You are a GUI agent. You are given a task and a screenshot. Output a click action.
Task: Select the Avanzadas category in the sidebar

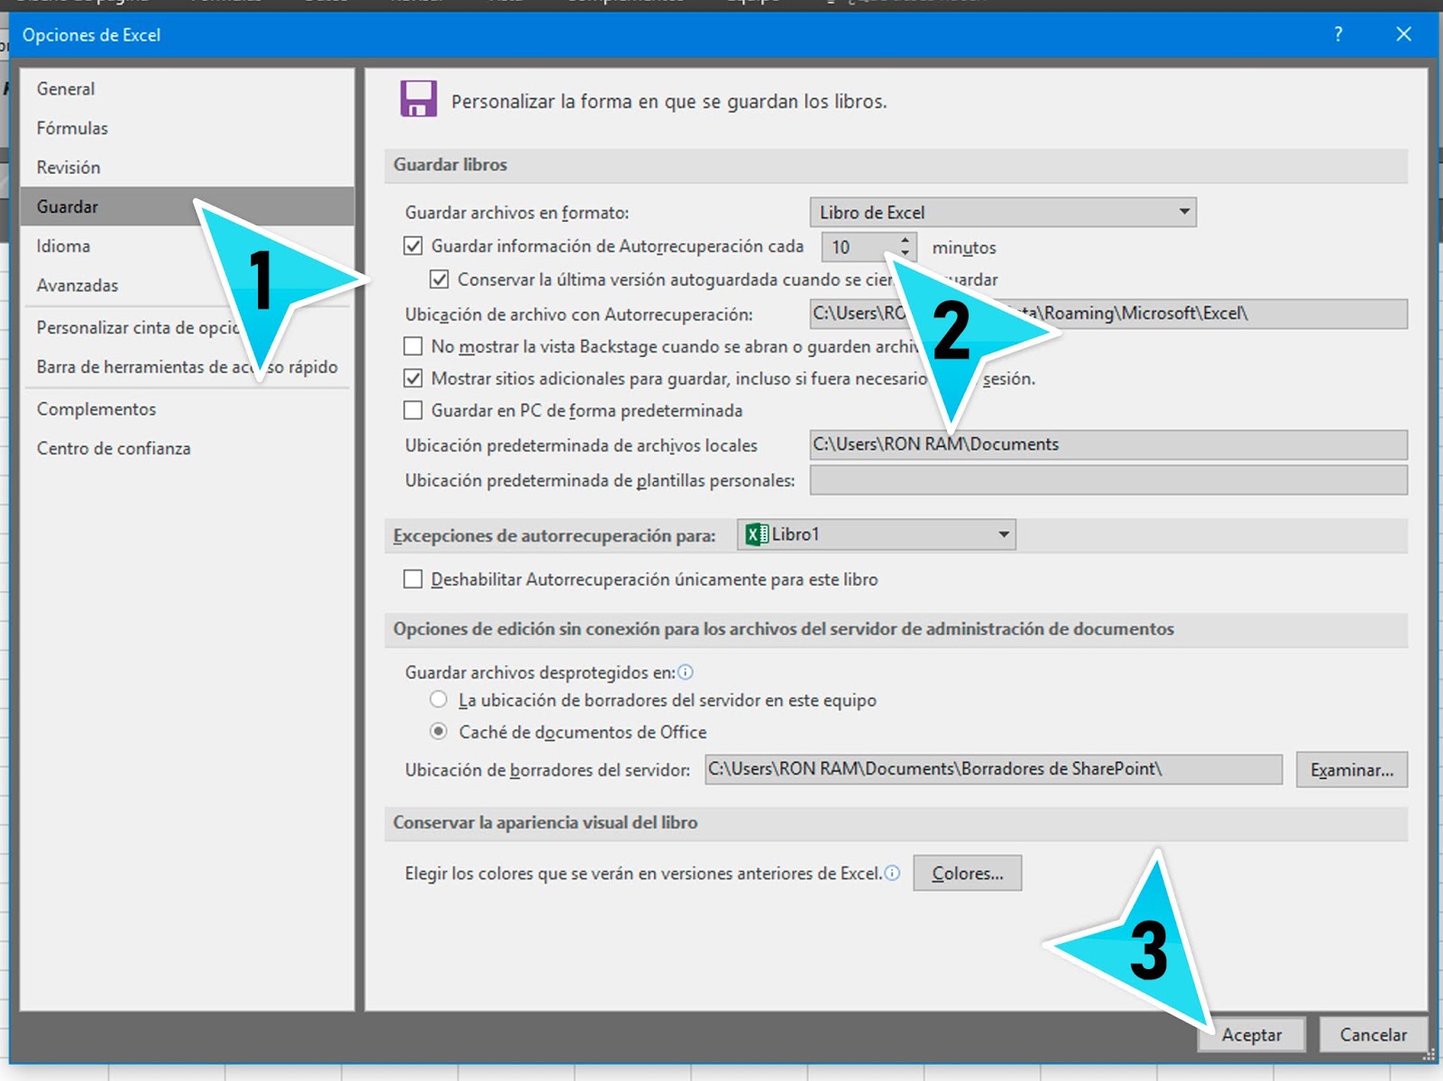[x=77, y=285]
